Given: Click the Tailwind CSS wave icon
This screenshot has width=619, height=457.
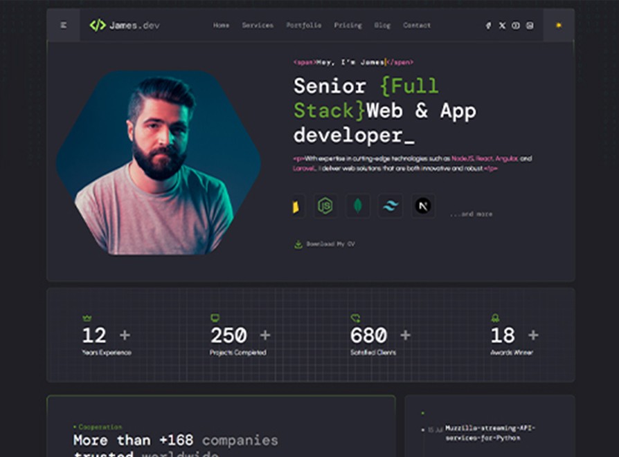Looking at the screenshot, I should 391,205.
